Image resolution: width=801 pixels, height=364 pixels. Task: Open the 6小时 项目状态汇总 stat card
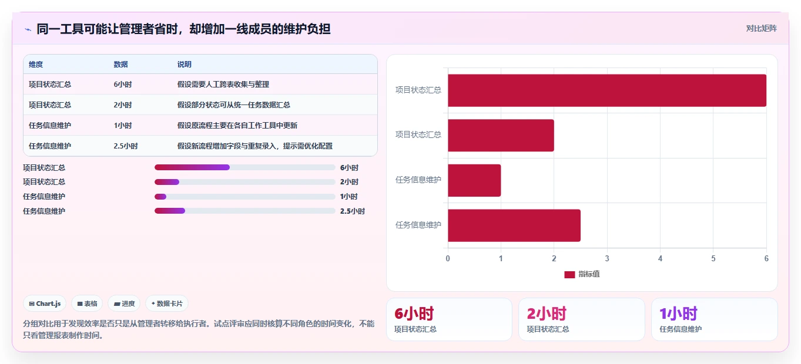coord(449,319)
